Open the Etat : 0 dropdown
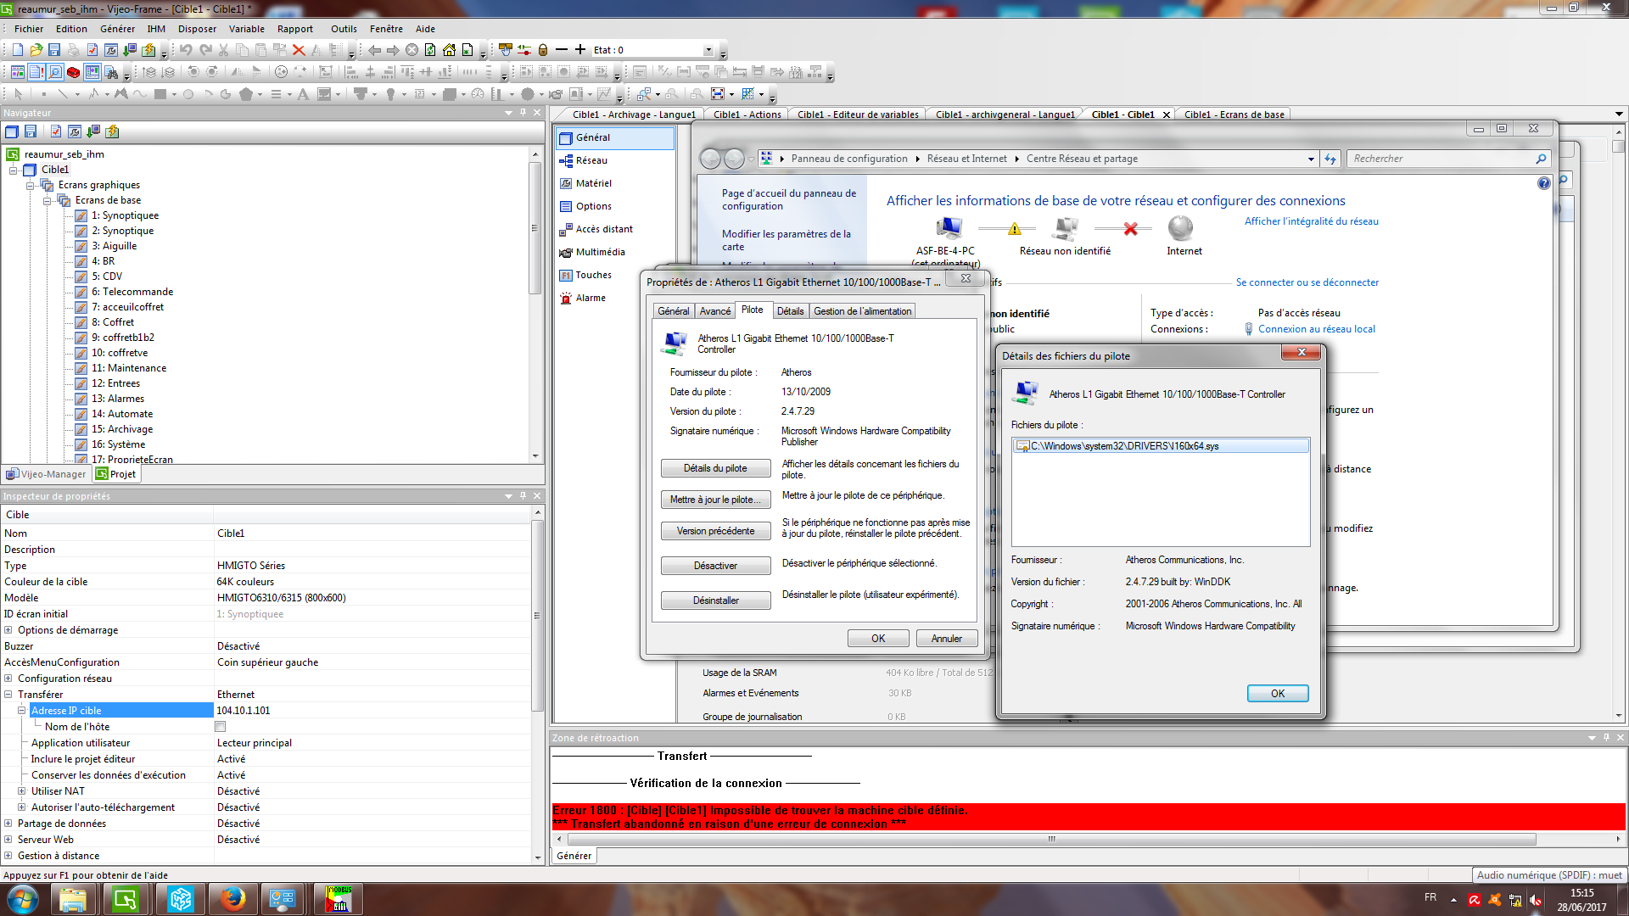The height and width of the screenshot is (916, 1629). (708, 50)
